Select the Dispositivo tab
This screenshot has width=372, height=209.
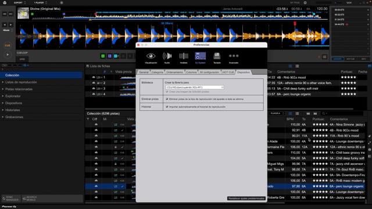(244, 72)
